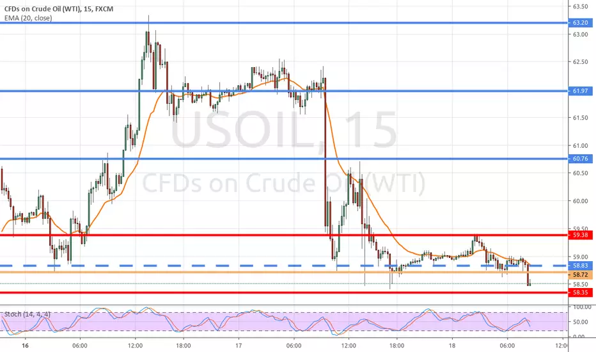The image size is (596, 352).
Task: Select the 63.20 blue horizontal resistance line
Action: [x=284, y=23]
